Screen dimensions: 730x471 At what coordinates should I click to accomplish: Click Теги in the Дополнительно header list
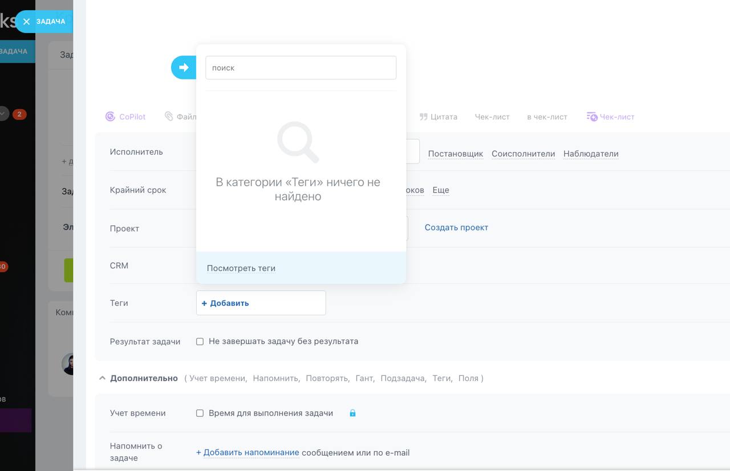pyautogui.click(x=442, y=378)
